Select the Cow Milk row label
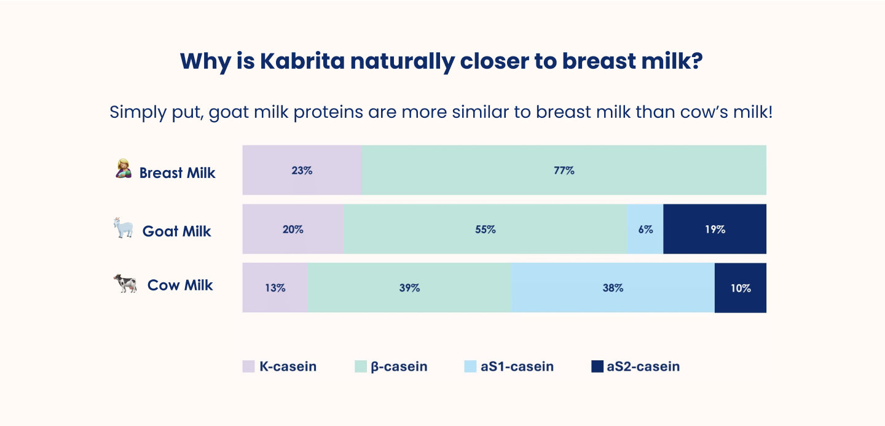The image size is (885, 426). click(180, 285)
